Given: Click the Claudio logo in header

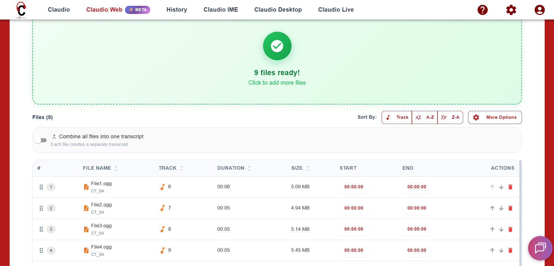Looking at the screenshot, I should pyautogui.click(x=21, y=10).
